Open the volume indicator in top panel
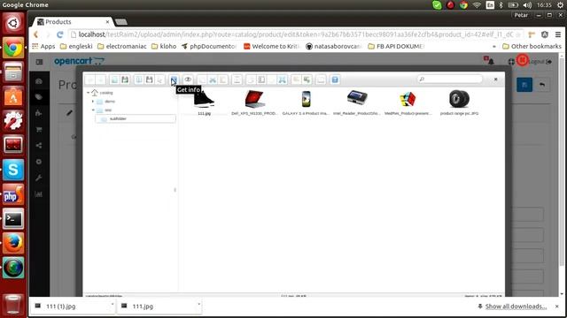Screen dimensions: 567x318 [x=527, y=5]
